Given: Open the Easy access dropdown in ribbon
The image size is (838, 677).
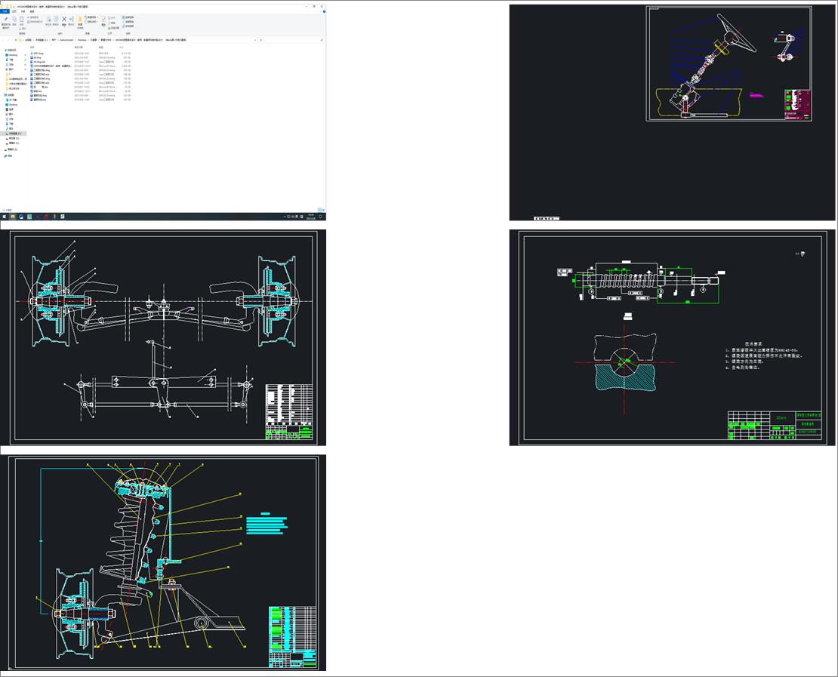Looking at the screenshot, I should pos(91,21).
